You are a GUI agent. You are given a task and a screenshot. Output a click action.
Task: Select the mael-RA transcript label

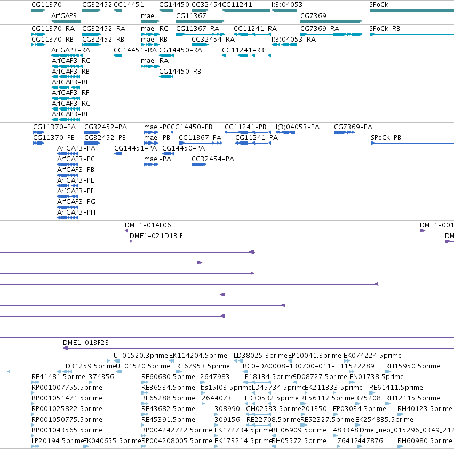(x=155, y=61)
